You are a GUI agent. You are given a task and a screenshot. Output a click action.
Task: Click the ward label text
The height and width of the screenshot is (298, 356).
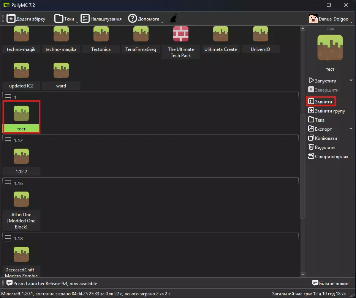[61, 86]
